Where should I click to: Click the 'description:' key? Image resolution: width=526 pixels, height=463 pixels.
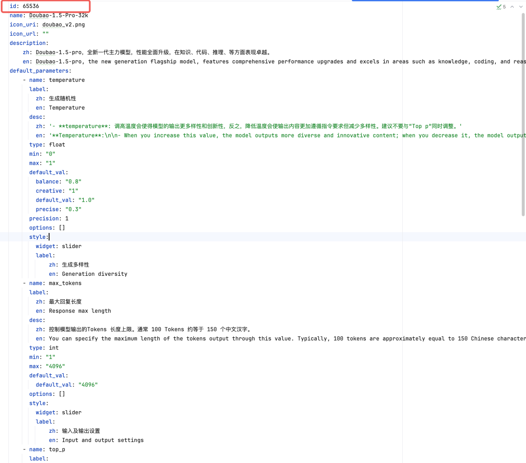point(29,43)
